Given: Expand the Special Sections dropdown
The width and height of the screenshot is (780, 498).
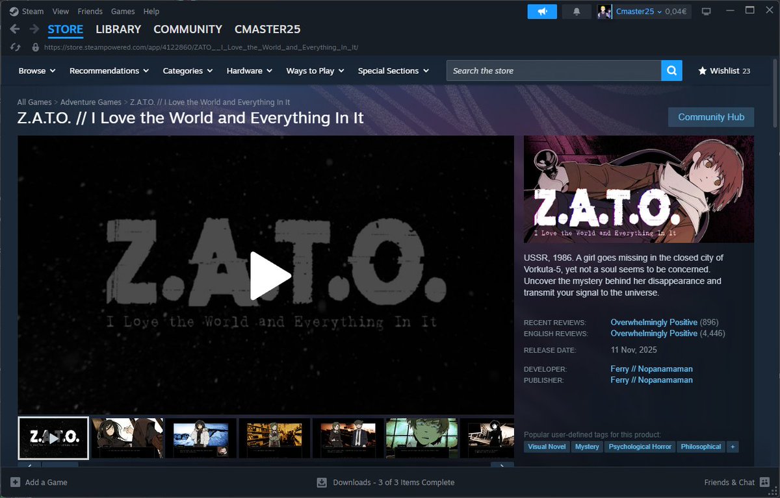Looking at the screenshot, I should click(393, 71).
